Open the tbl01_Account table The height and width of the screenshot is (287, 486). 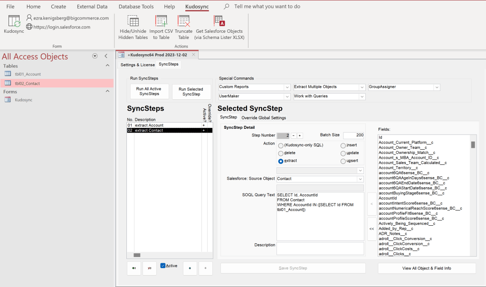click(x=28, y=74)
